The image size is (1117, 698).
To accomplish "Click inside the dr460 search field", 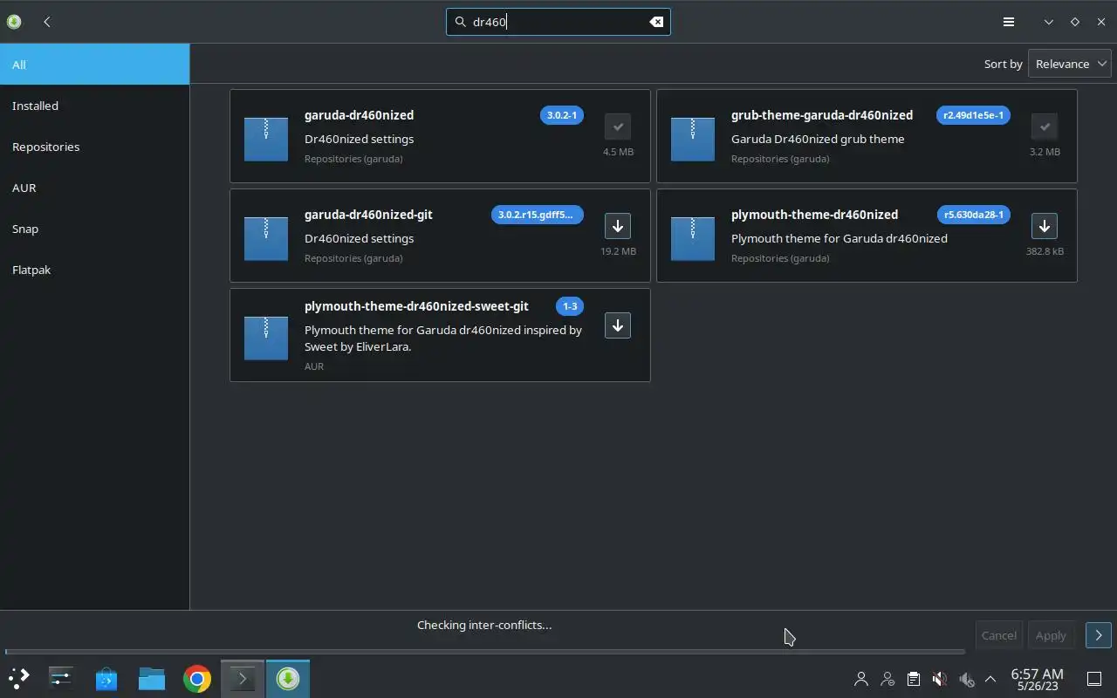I will [558, 22].
